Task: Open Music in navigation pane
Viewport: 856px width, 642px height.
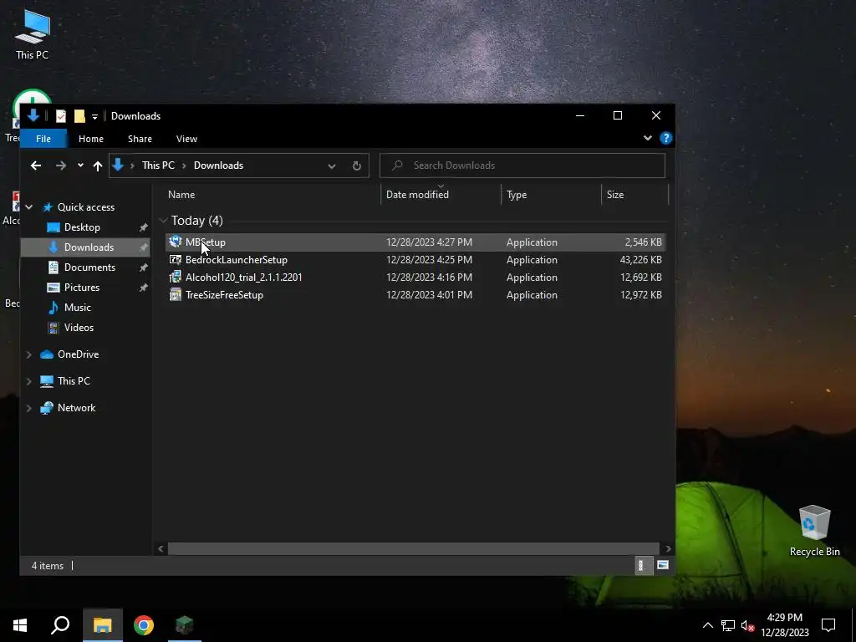Action: 78,308
